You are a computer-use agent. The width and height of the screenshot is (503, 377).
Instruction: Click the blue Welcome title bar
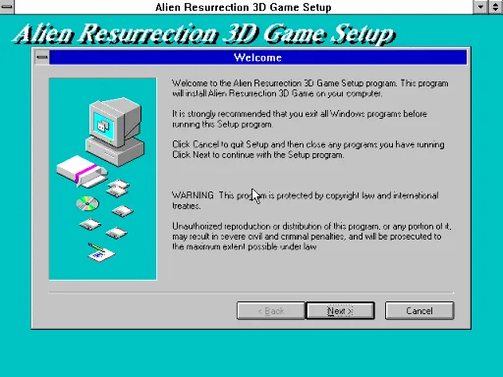click(258, 58)
